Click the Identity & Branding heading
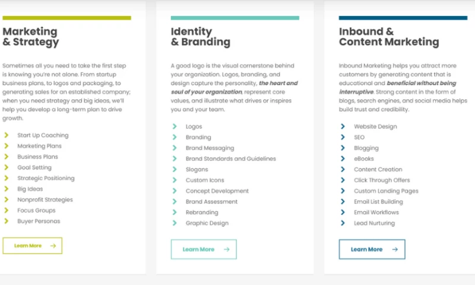The image size is (475, 285). click(x=200, y=37)
